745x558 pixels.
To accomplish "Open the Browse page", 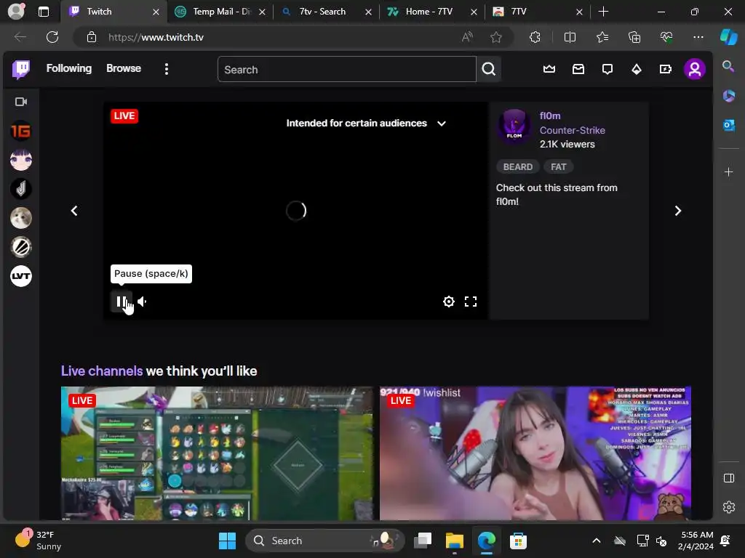I will pos(124,68).
